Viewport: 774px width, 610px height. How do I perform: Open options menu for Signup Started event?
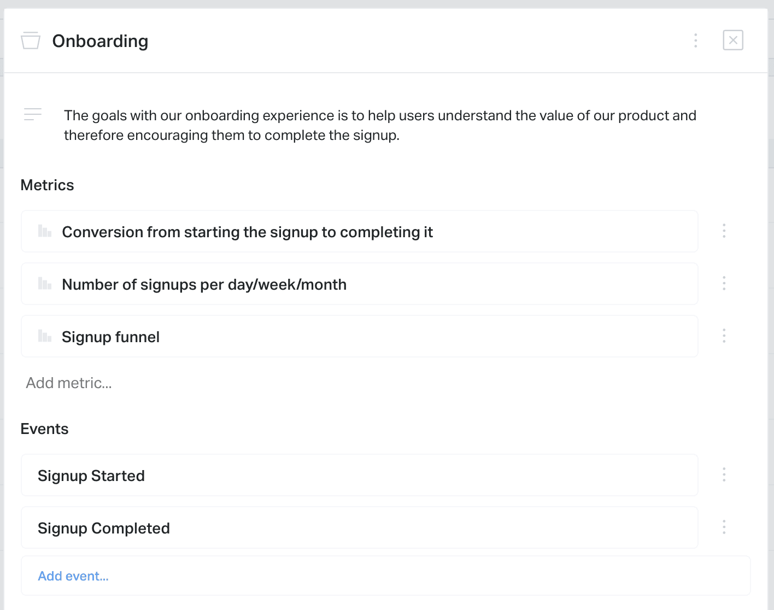point(724,474)
